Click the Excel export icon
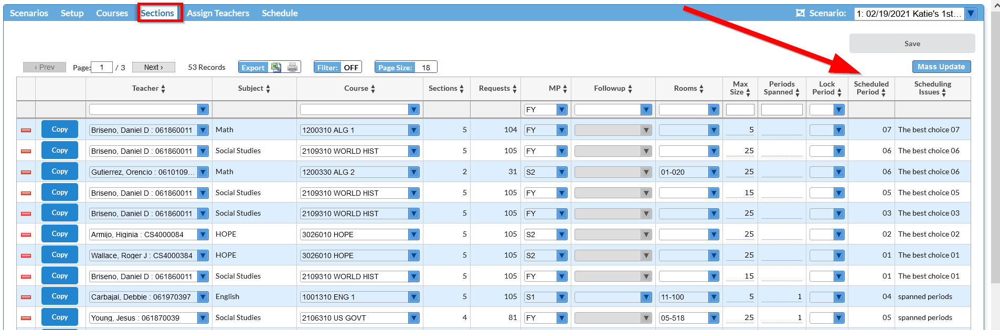Viewport: 1000px width, 330px height. click(276, 67)
